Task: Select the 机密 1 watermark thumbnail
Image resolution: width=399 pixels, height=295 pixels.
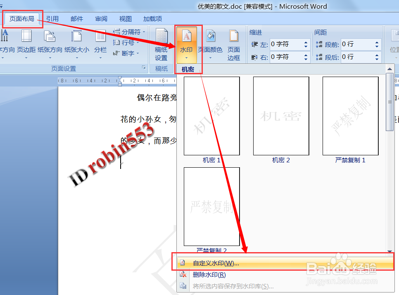Action: click(211, 116)
